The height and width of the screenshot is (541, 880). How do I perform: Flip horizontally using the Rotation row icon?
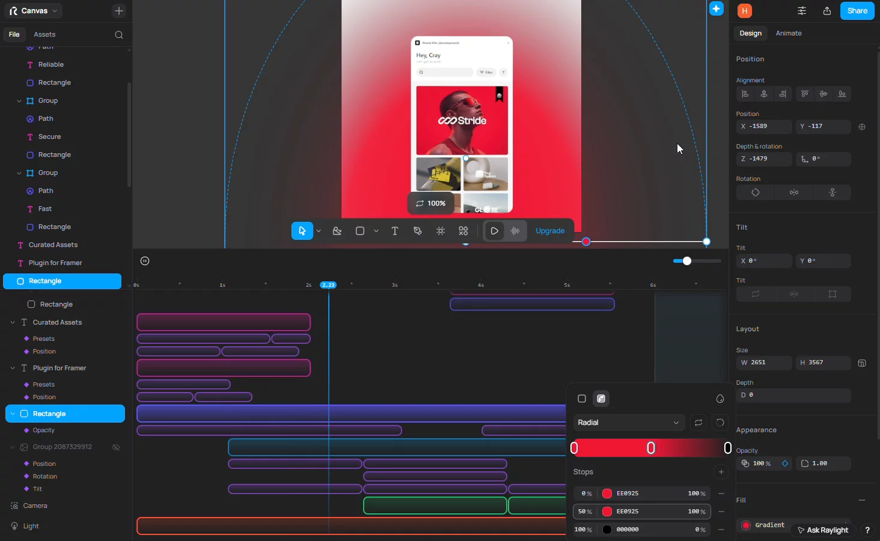(x=794, y=192)
